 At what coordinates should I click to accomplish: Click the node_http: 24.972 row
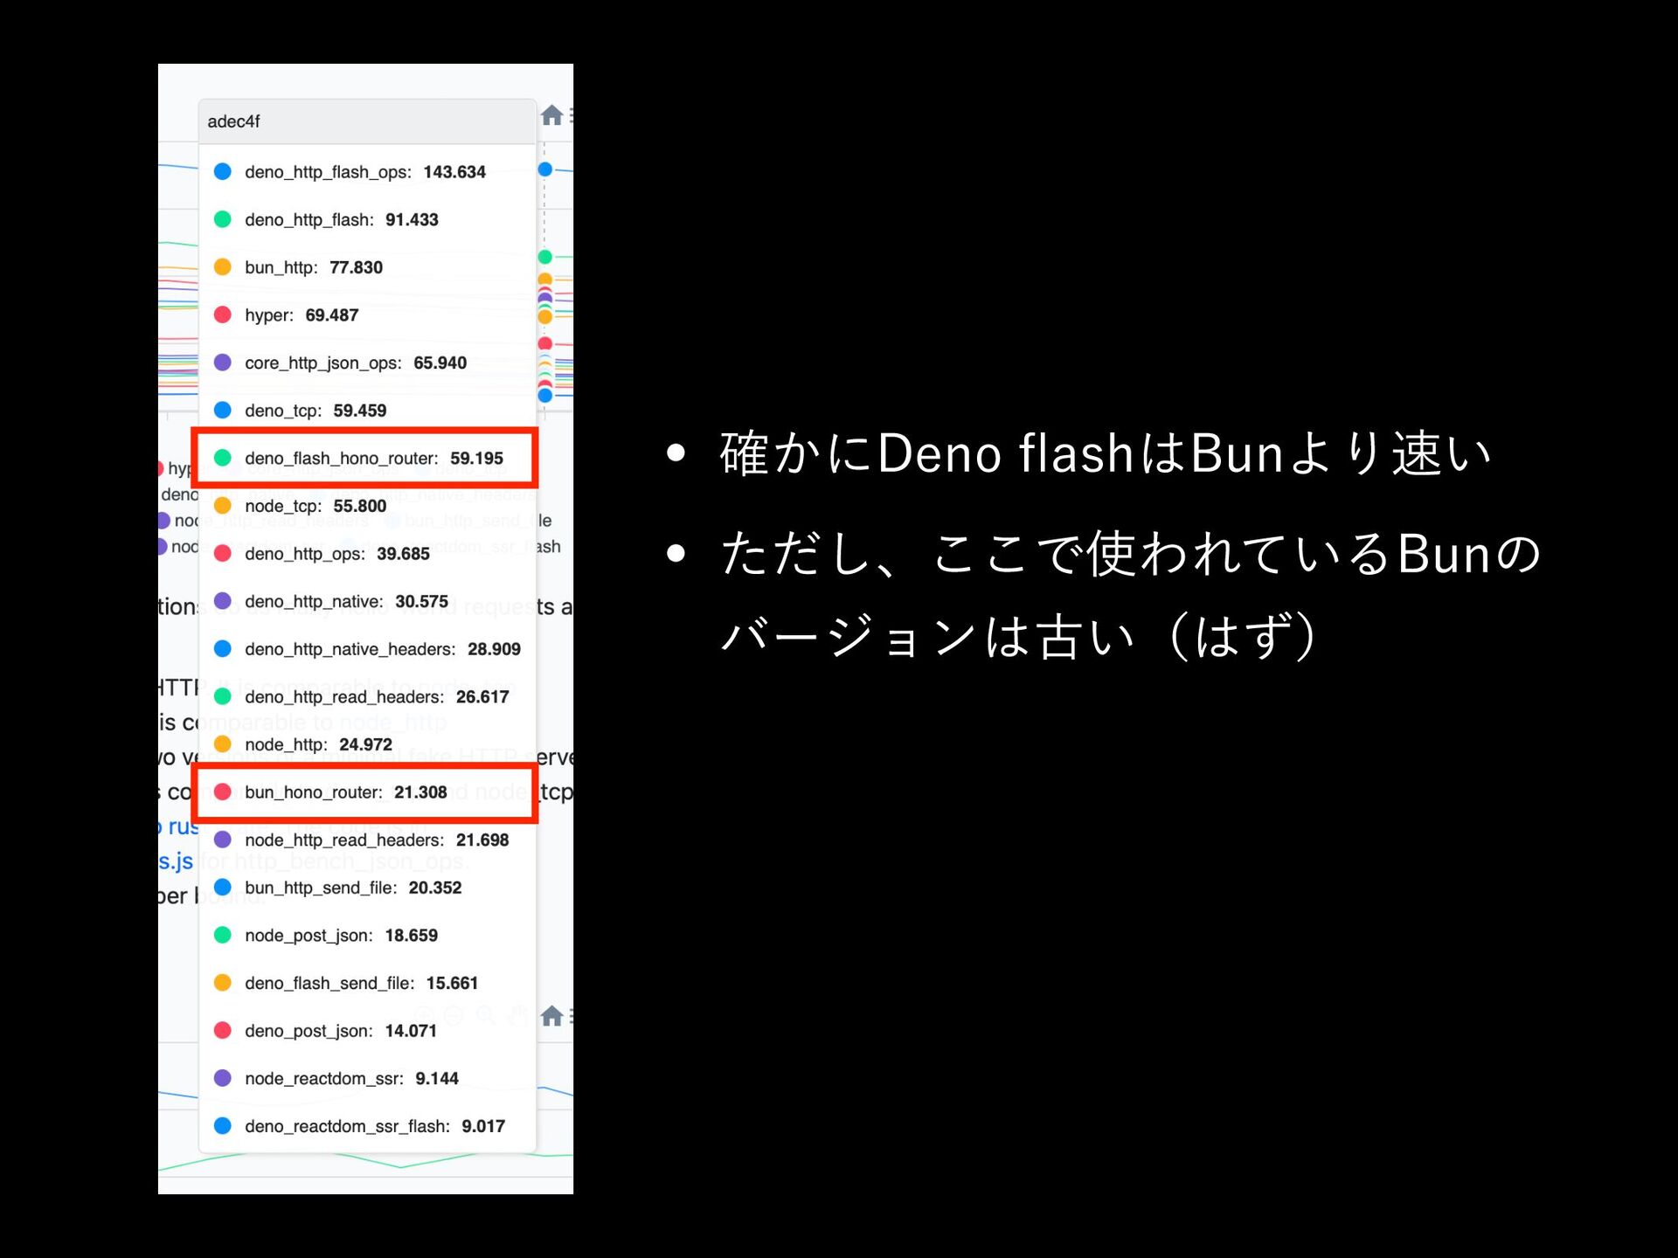367,744
